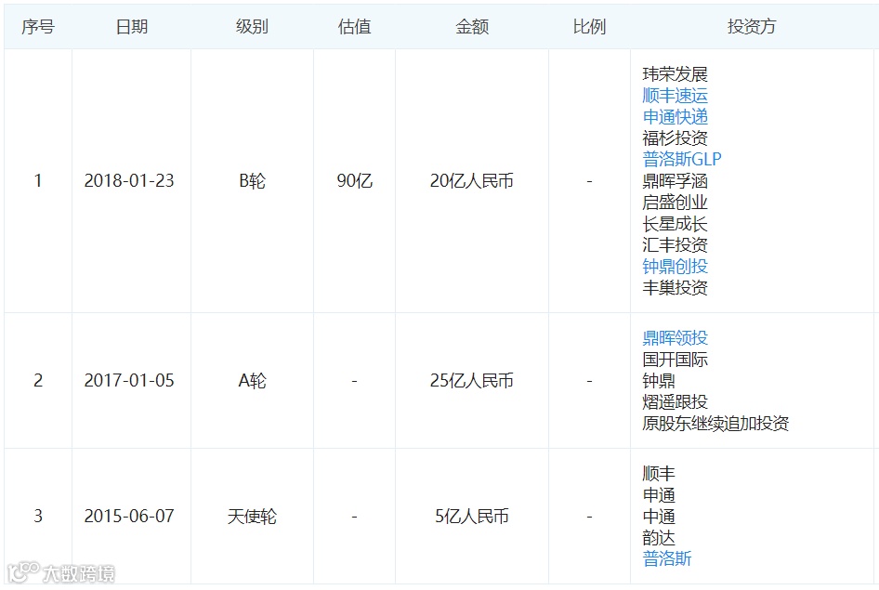Open the 鼎晖领投 investor link
This screenshot has height=590, width=879.
tap(675, 338)
